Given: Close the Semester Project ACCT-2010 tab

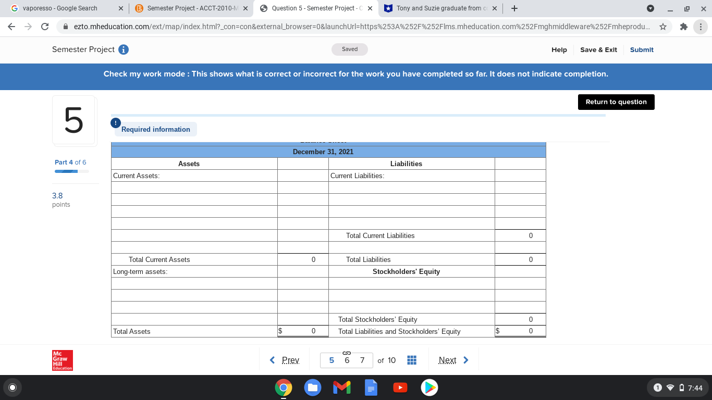Looking at the screenshot, I should click(x=245, y=8).
